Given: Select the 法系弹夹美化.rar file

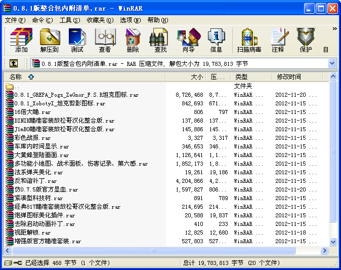Looking at the screenshot, I should tap(34, 172).
